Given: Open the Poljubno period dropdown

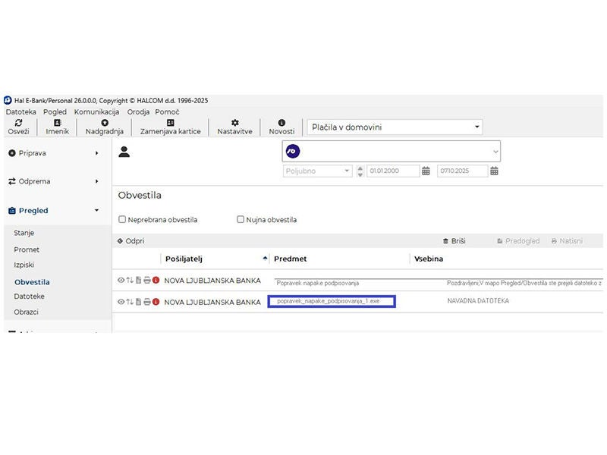Looking at the screenshot, I should (317, 171).
